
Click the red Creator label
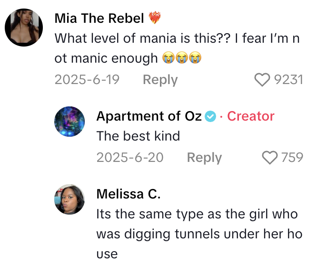pos(251,116)
